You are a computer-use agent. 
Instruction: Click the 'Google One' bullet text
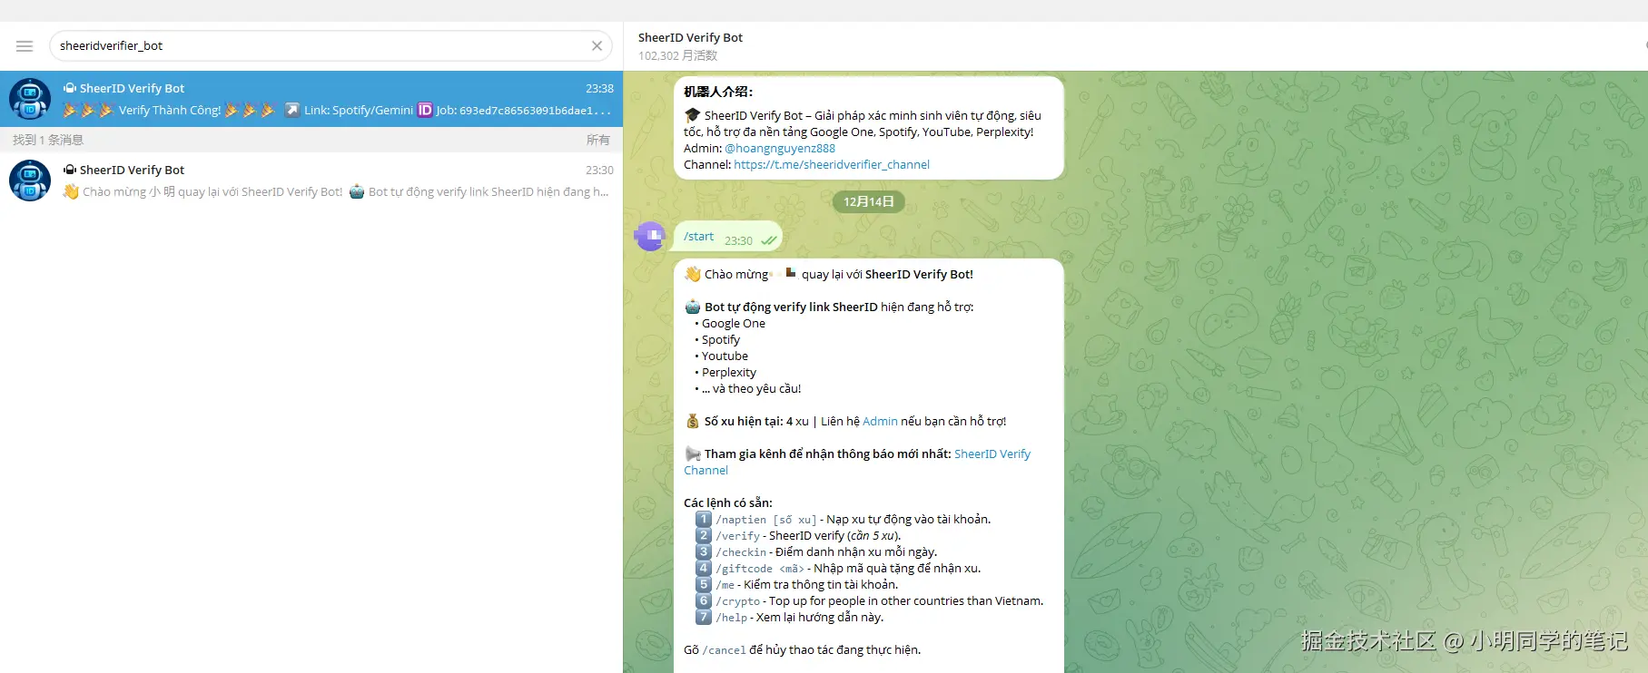(734, 323)
